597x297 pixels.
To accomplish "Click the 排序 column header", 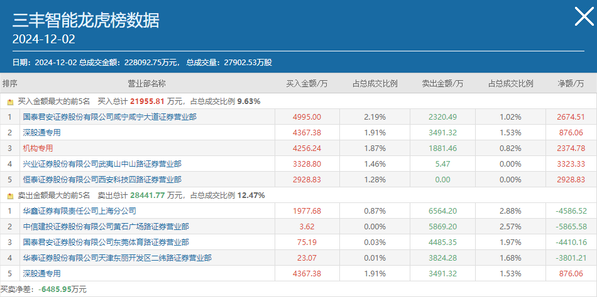I will [9, 83].
